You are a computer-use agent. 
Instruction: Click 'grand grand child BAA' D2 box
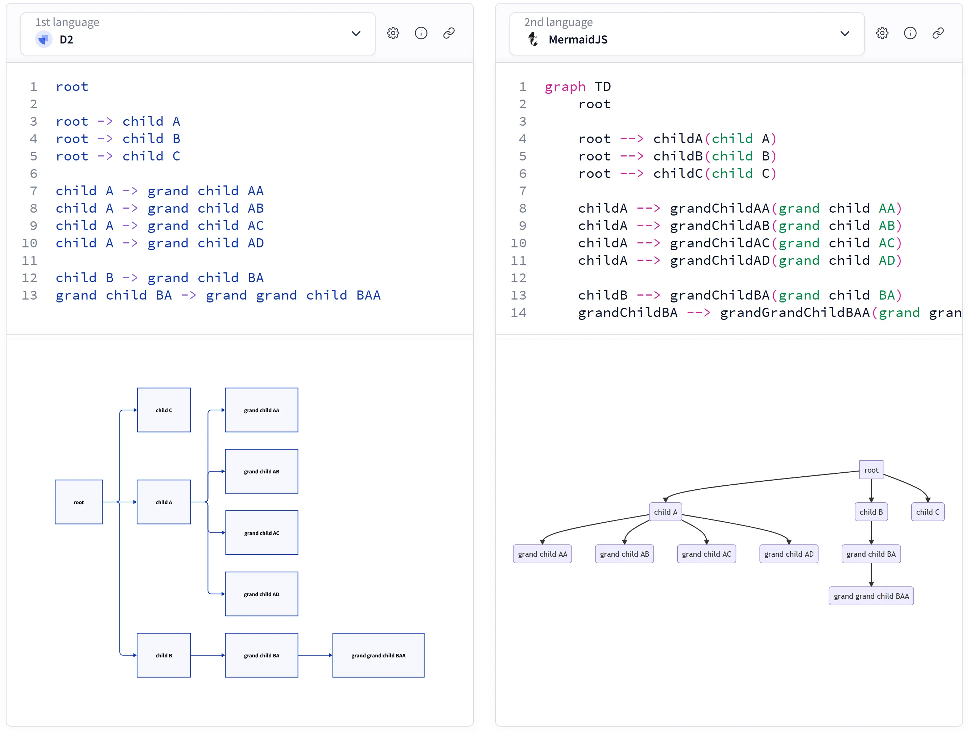[x=378, y=655]
